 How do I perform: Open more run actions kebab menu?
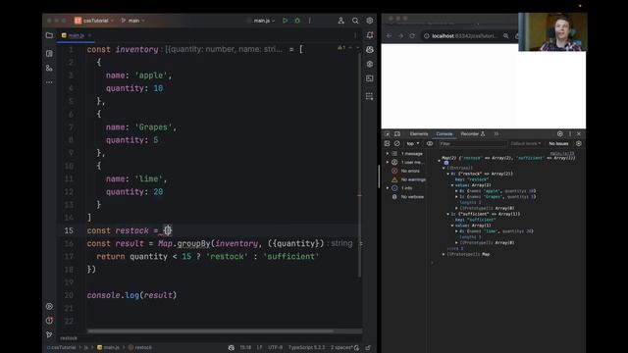click(310, 21)
